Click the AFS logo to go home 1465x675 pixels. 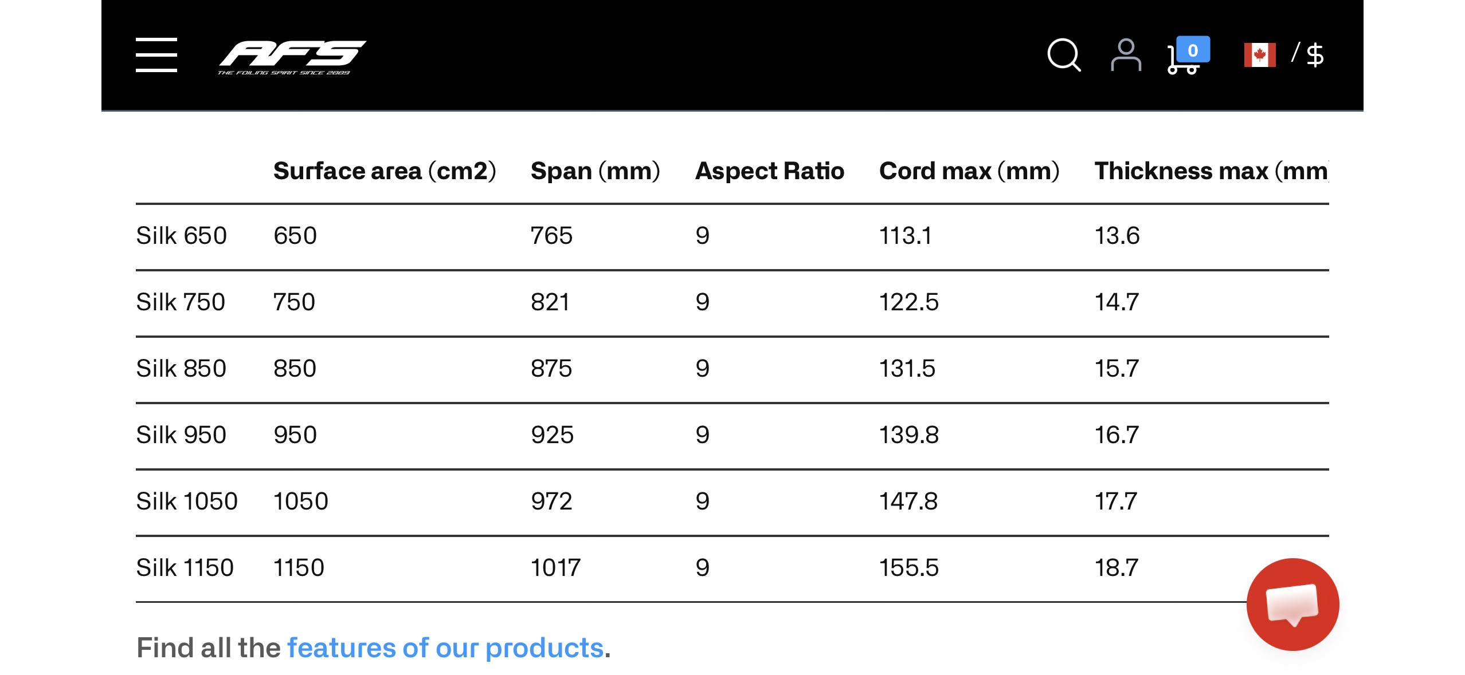click(x=292, y=57)
